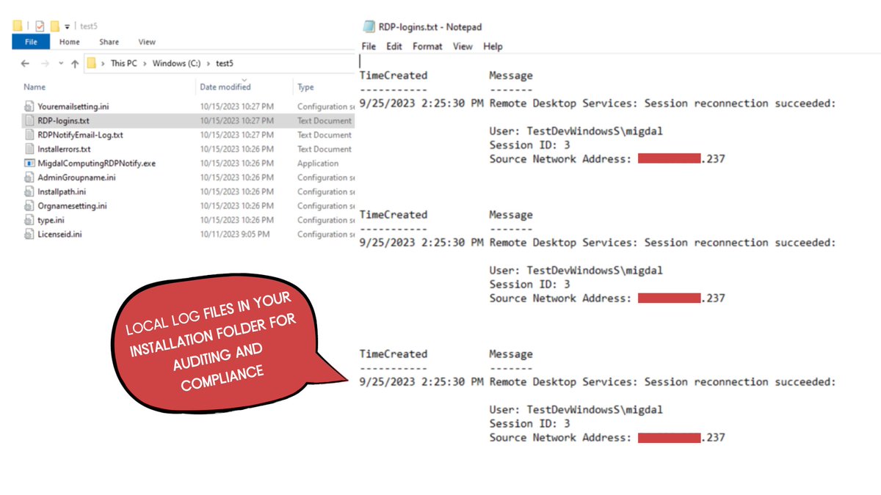Sort by the Date modified column

pyautogui.click(x=225, y=87)
